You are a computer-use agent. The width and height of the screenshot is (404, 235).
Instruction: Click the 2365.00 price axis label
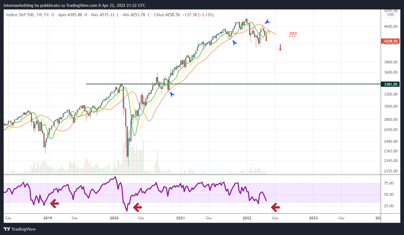(x=391, y=151)
